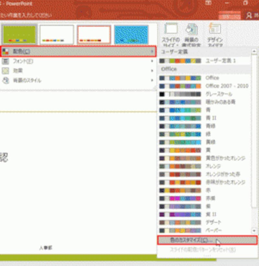259x266 pixels.
Task: Select the 黄 yellow color scheme
Action: (204, 150)
